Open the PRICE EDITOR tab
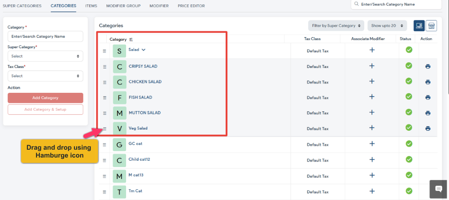This screenshot has height=200, width=449. pyautogui.click(x=191, y=6)
